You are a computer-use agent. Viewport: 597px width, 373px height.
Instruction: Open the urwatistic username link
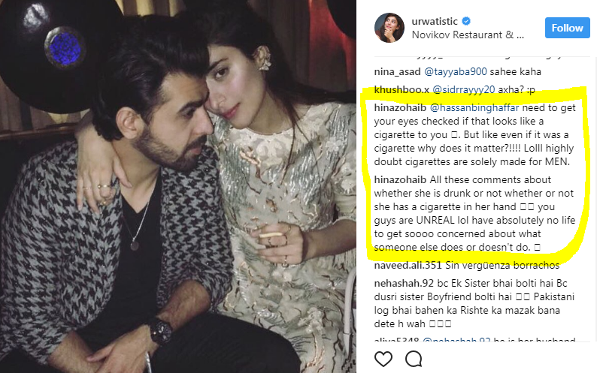point(435,21)
